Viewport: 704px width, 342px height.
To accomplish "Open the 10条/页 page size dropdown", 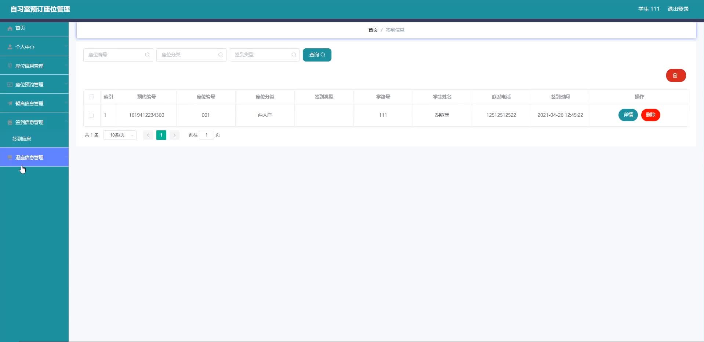I will pos(120,135).
